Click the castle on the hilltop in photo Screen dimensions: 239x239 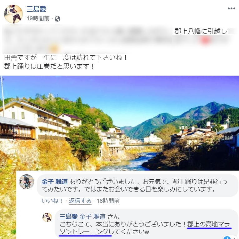click(x=51, y=97)
